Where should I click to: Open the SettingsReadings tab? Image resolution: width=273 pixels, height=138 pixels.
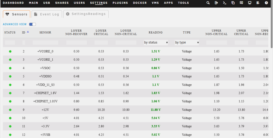(x=86, y=14)
